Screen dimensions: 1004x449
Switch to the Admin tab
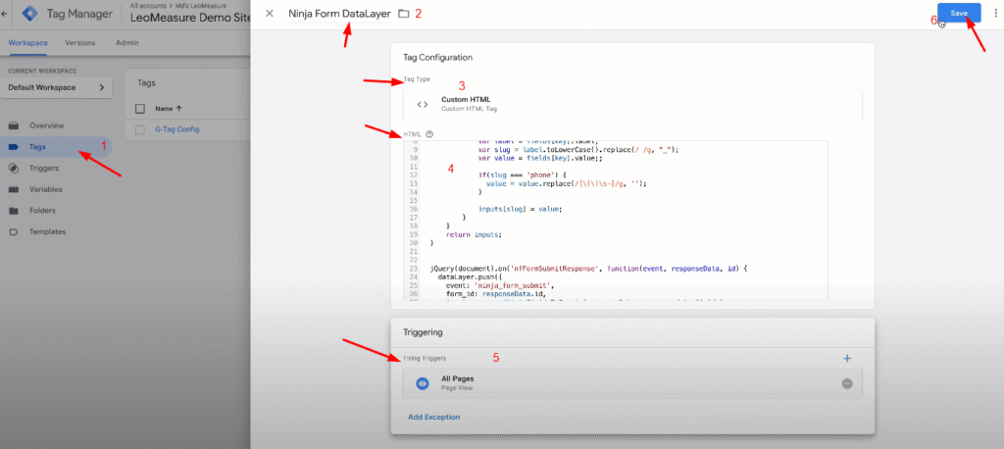point(126,43)
